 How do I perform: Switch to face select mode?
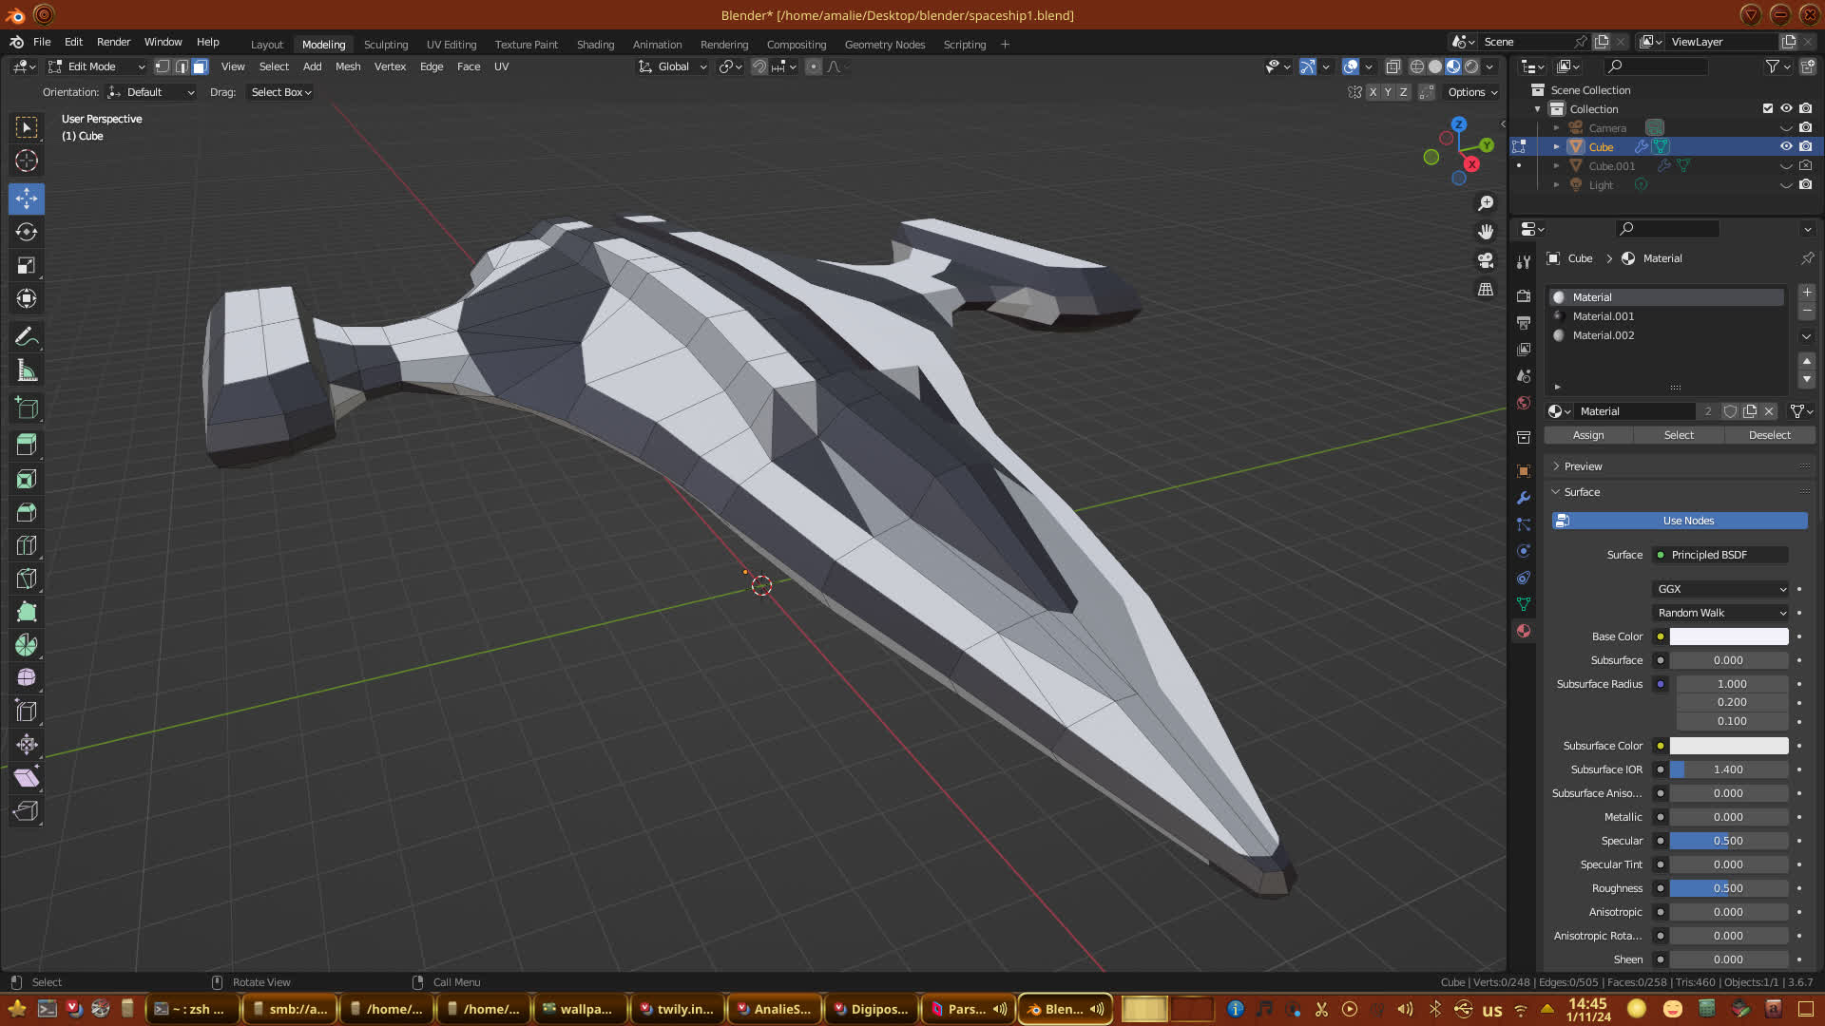[x=200, y=66]
